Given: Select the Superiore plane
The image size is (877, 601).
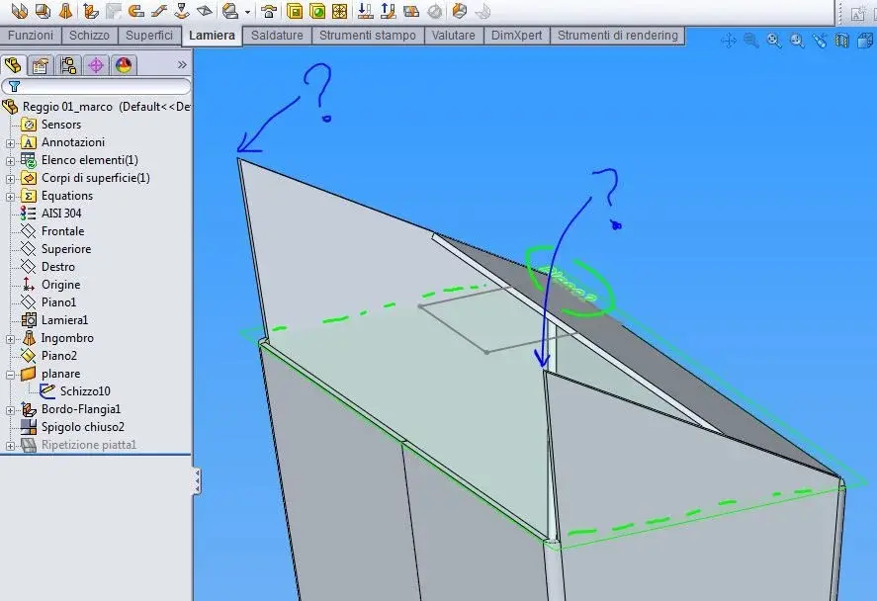Looking at the screenshot, I should point(56,249).
